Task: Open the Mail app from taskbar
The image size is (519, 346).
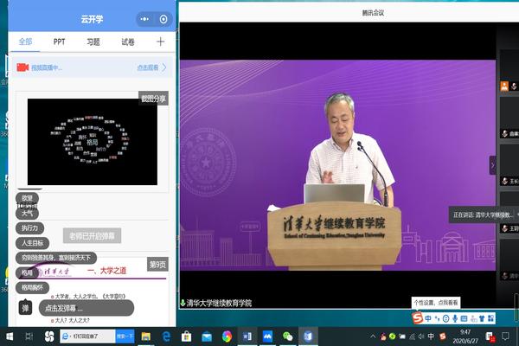Action: coord(207,336)
